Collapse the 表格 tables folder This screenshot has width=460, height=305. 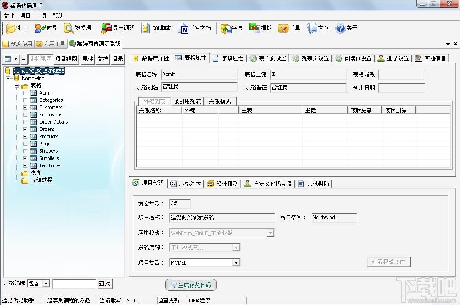pos(17,86)
